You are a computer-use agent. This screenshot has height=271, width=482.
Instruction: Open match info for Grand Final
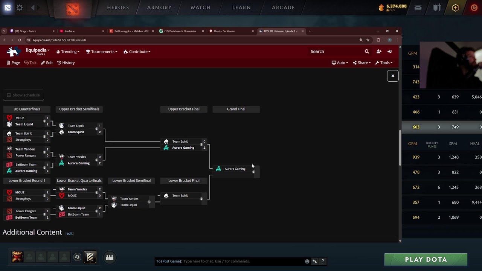point(254,172)
